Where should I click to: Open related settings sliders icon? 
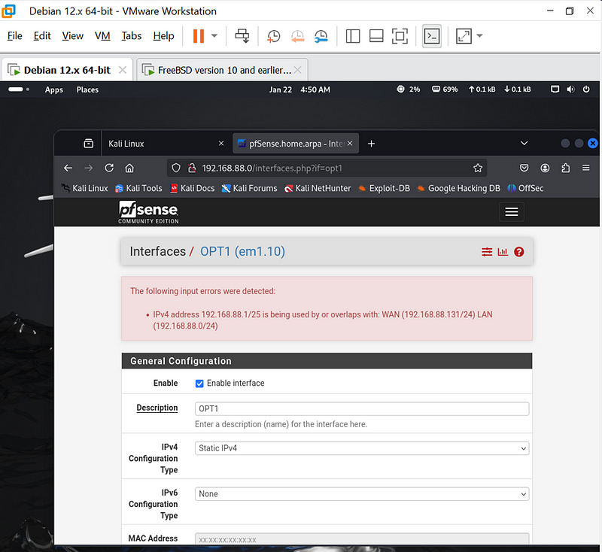pyautogui.click(x=487, y=252)
